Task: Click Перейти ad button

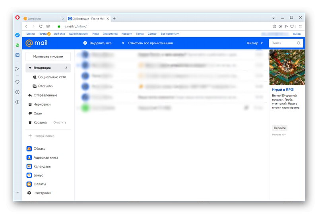Action: [x=279, y=128]
